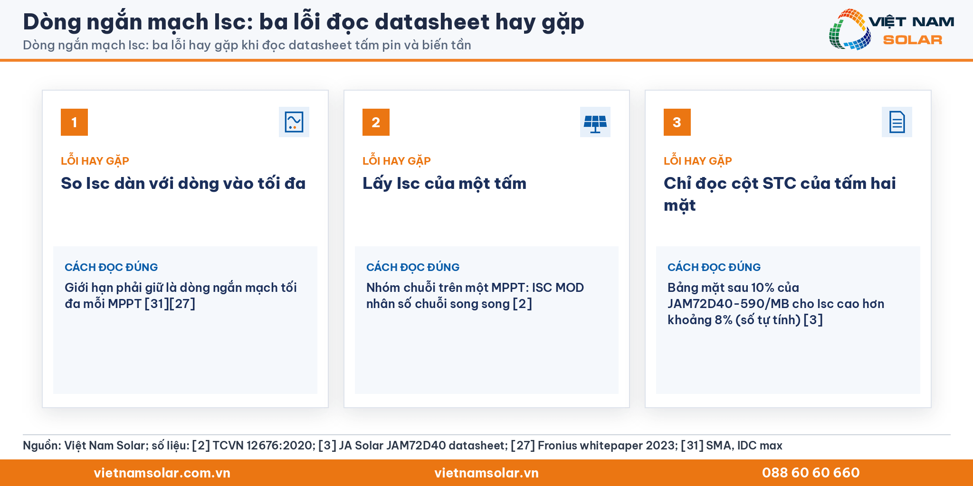The height and width of the screenshot is (486, 973).
Task: Click 'CÁCH ĐỌC ĐÚNG' label in card 1
Action: coord(111,267)
